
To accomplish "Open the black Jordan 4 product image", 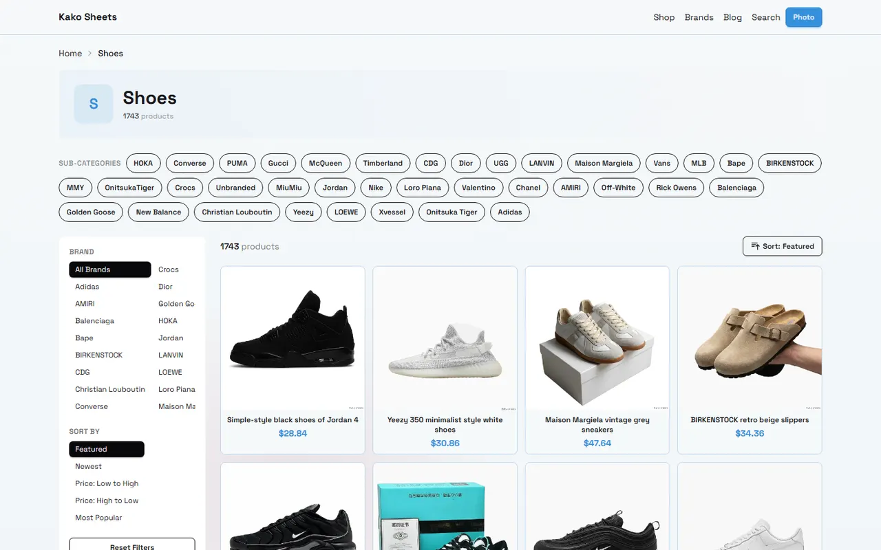I will click(x=293, y=338).
